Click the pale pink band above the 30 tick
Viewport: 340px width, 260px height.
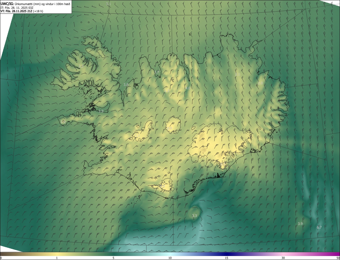[283, 254]
